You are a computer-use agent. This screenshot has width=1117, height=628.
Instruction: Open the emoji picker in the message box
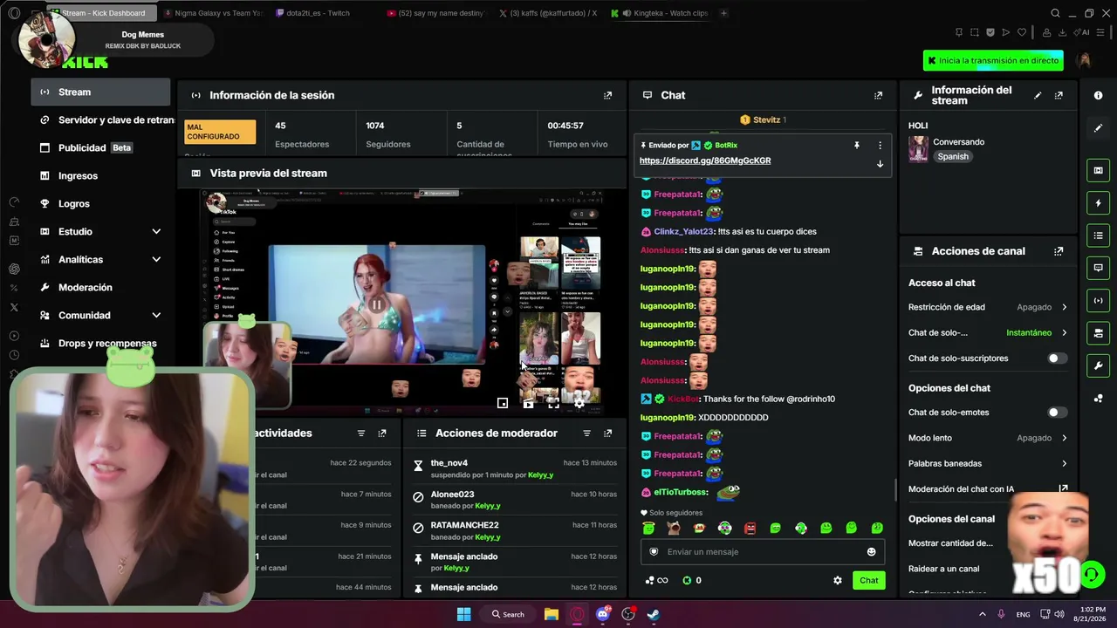[871, 551]
